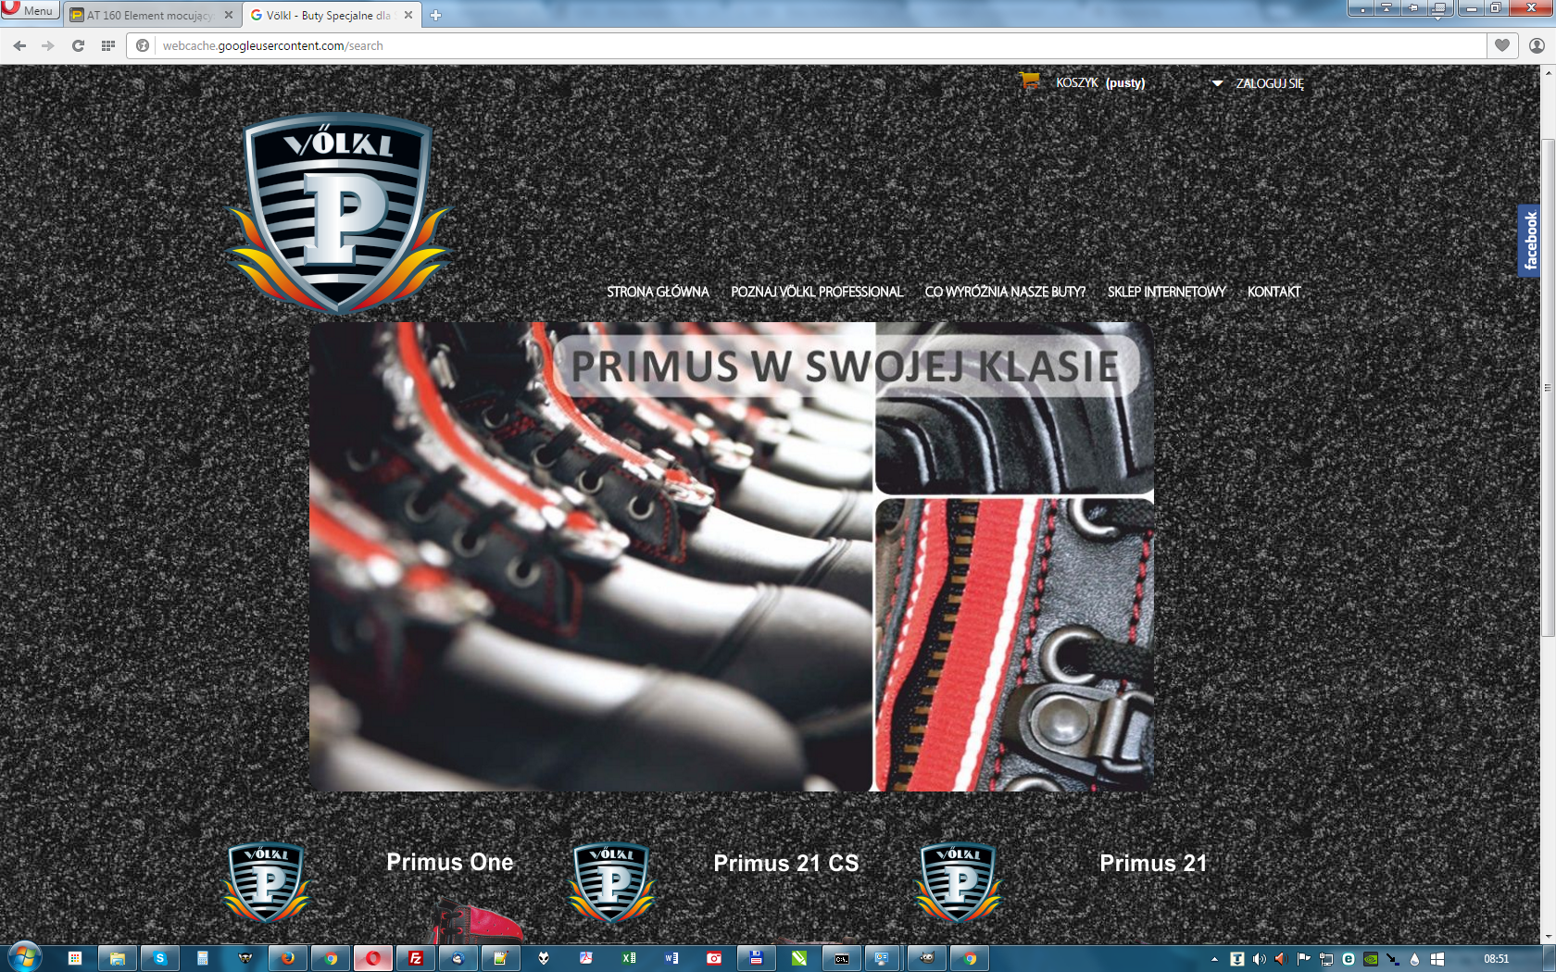Open KOSZYK (pusty) cart link
This screenshot has height=972, width=1556.
pyautogui.click(x=1100, y=82)
